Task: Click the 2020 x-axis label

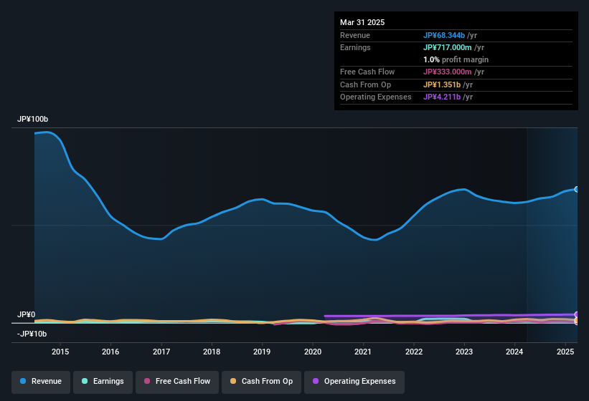Action: [x=313, y=352]
